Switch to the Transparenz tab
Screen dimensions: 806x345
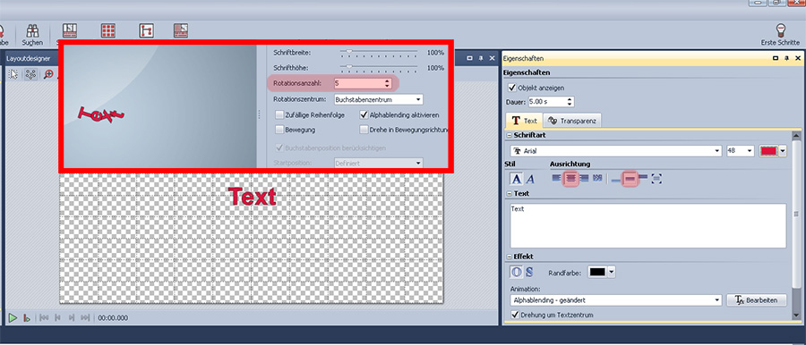point(571,121)
